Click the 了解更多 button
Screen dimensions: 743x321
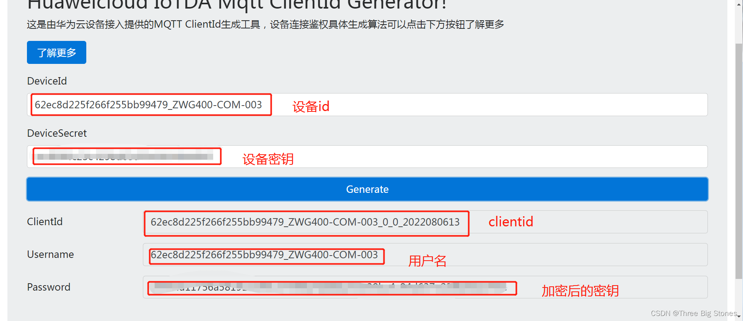57,52
